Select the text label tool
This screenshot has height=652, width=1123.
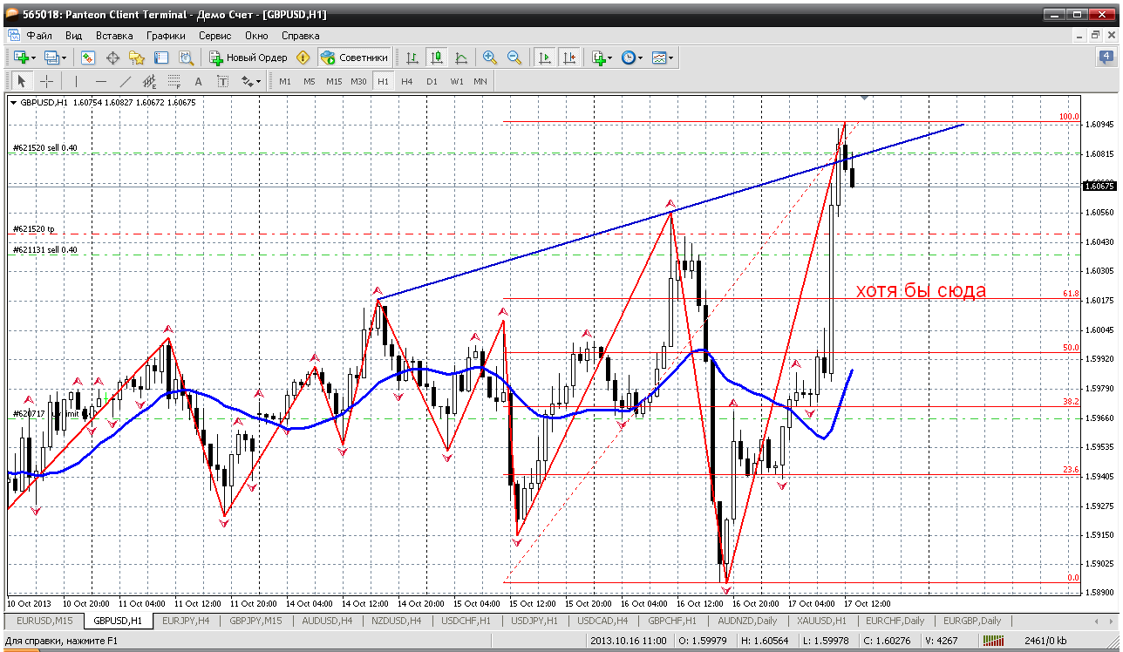(x=198, y=81)
